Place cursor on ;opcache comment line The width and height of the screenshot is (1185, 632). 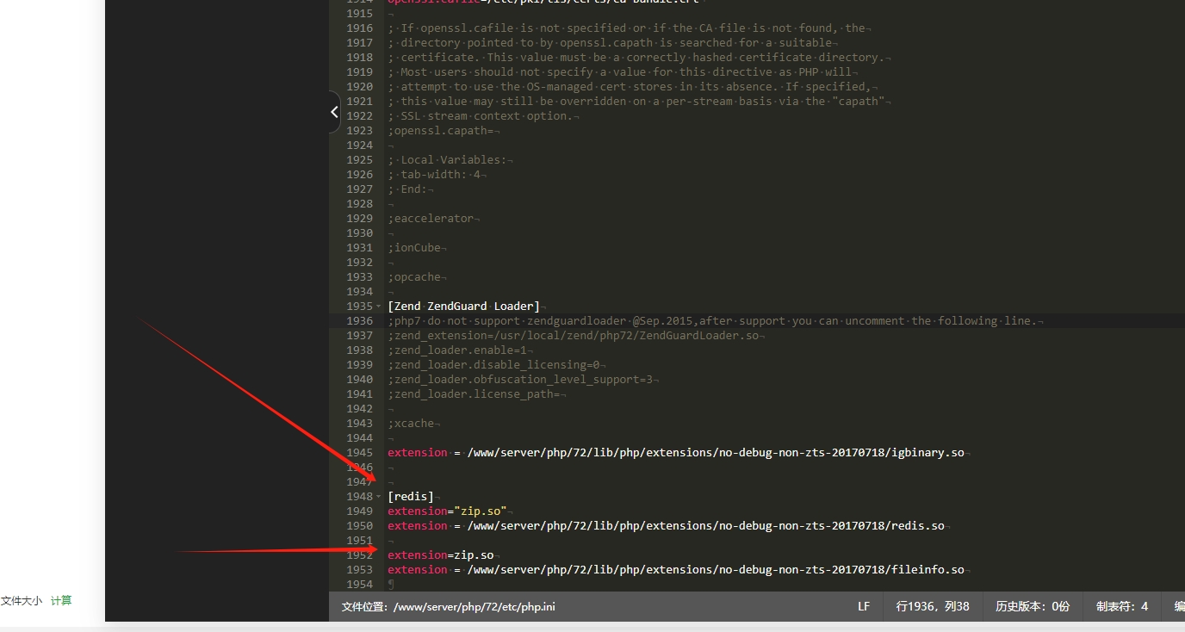[416, 276]
